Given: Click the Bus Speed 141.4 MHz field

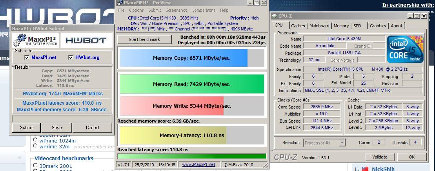Looking at the screenshot, I should click(x=322, y=121).
